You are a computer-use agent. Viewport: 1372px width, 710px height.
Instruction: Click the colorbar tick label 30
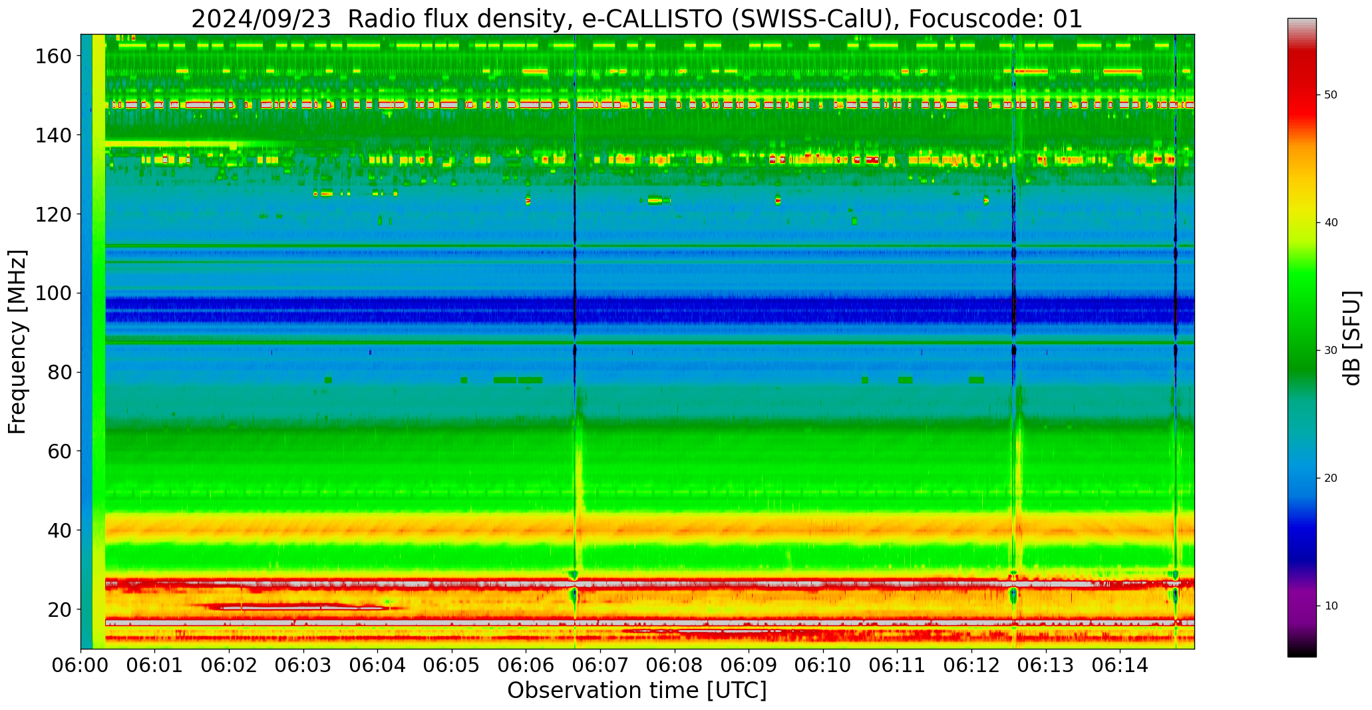coord(1331,351)
